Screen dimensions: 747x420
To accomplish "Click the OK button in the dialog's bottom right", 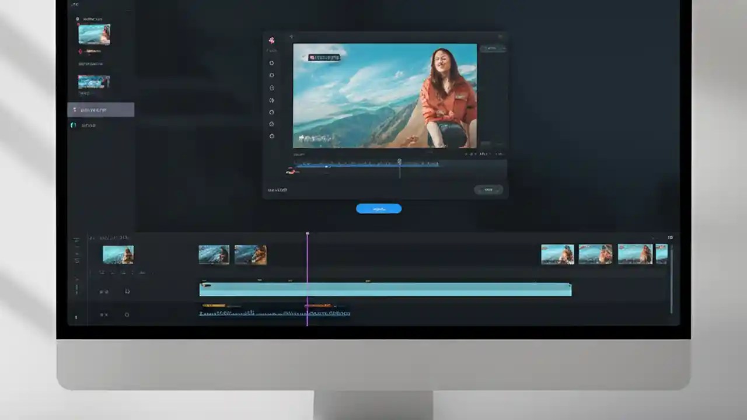I will point(488,190).
